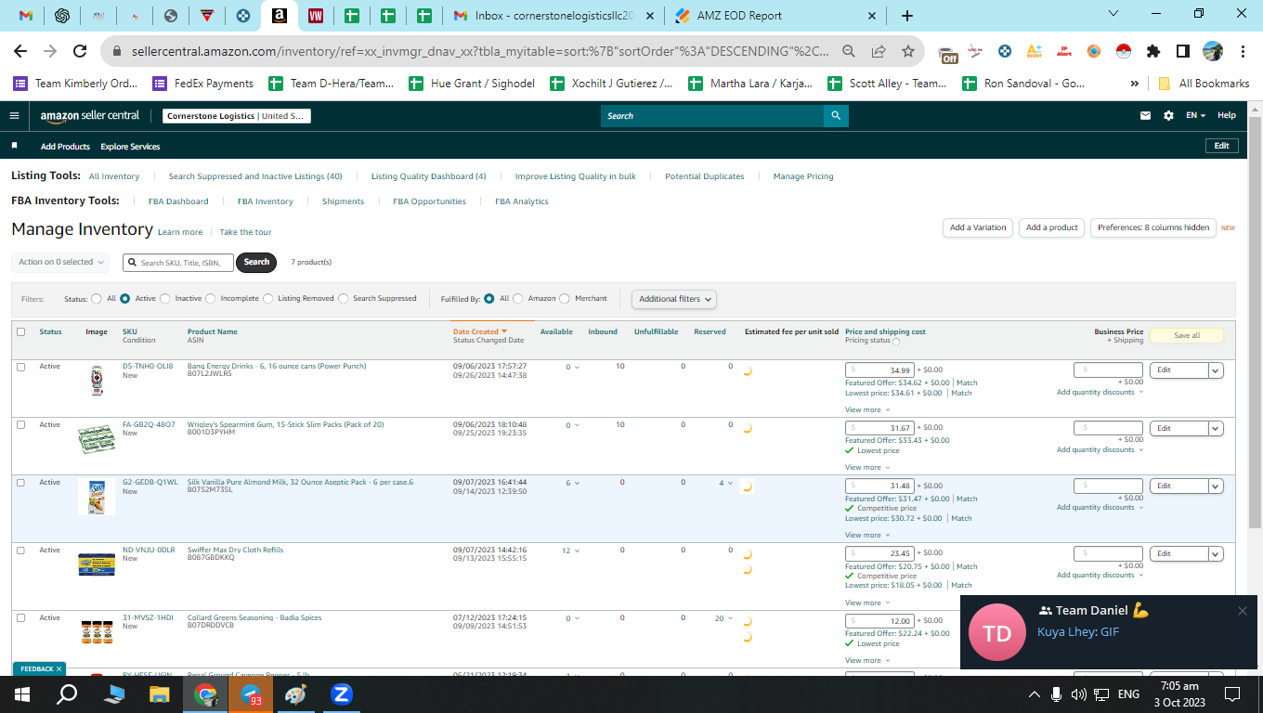Expand the Reserved 4 dropdown for Silk Almond Milk
Viewport: 1263px width, 713px height.
coord(726,483)
